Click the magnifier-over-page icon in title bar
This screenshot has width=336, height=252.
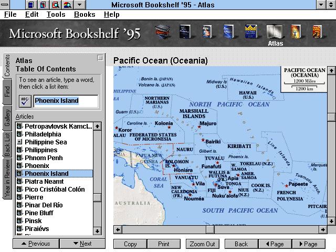tap(55, 5)
